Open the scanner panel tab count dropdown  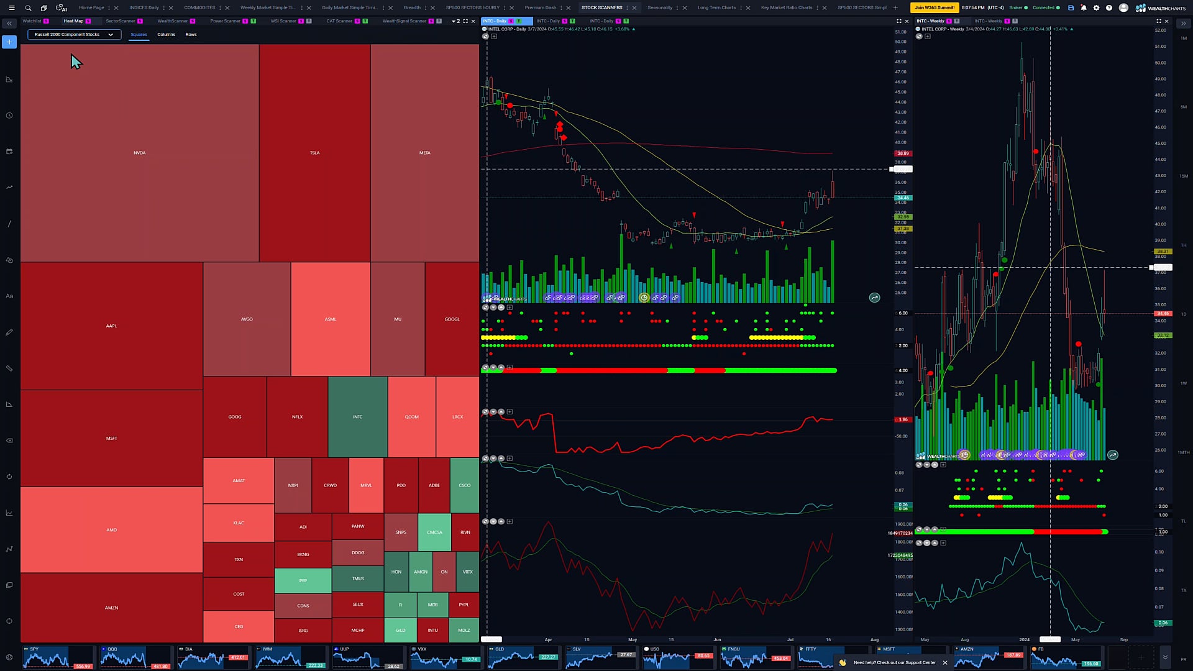(455, 21)
